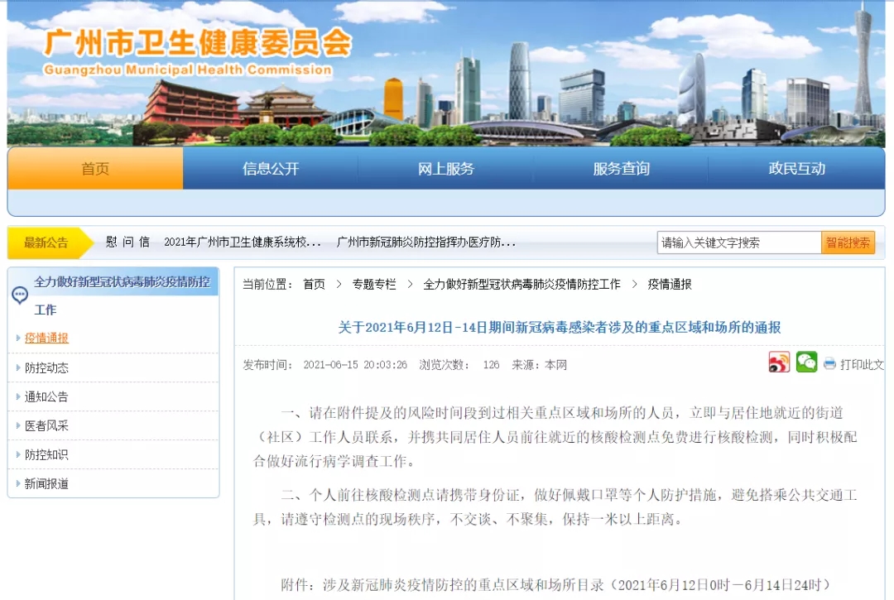894x600 pixels.
Task: Focus the keyword search input field
Action: 738,242
